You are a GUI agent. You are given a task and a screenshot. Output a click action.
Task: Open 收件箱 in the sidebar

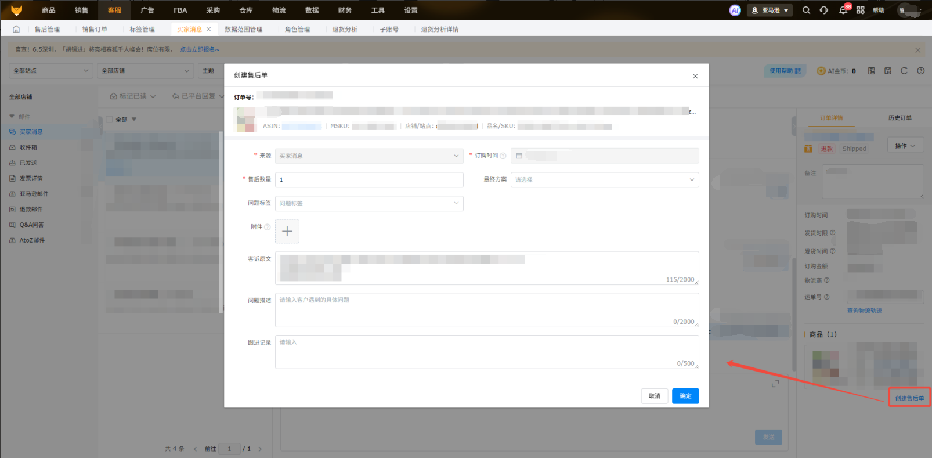point(28,147)
